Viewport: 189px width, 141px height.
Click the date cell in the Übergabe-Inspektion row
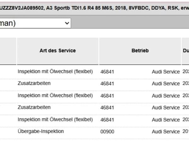click(186, 132)
